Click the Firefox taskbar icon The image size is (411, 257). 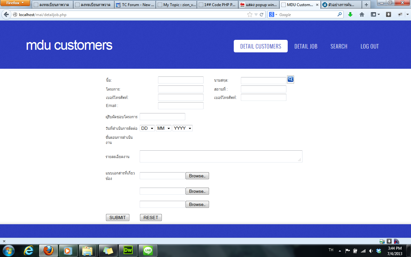48,251
